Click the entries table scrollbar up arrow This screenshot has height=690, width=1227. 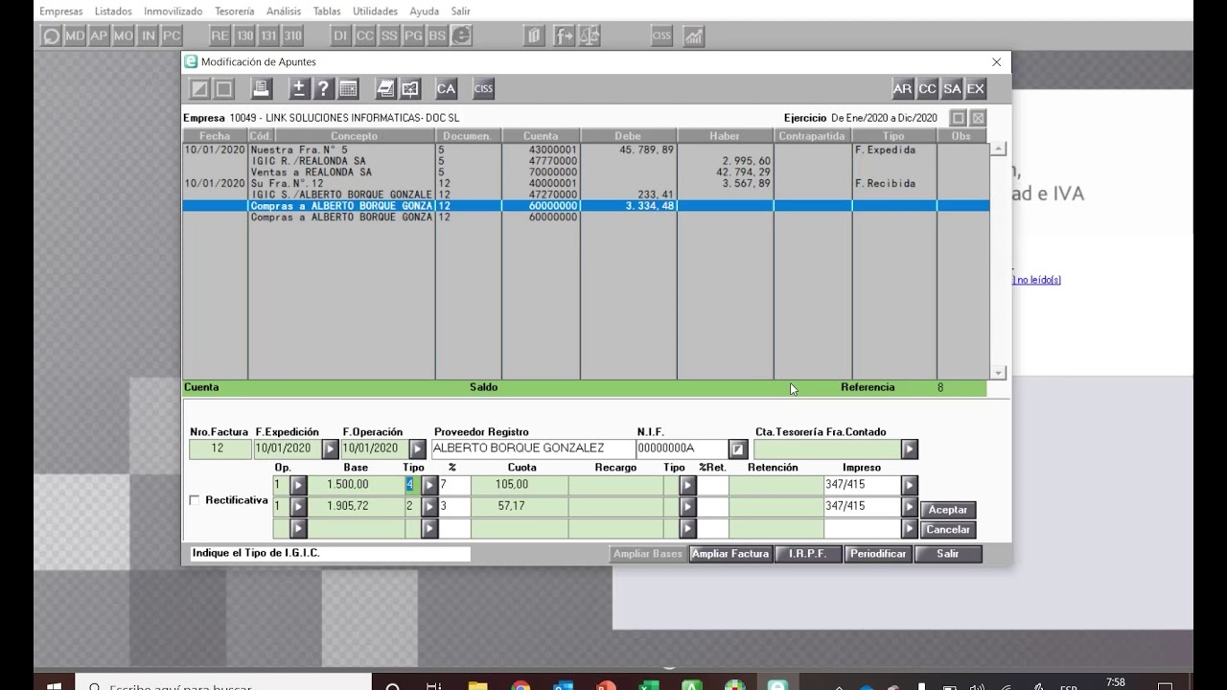pyautogui.click(x=999, y=149)
